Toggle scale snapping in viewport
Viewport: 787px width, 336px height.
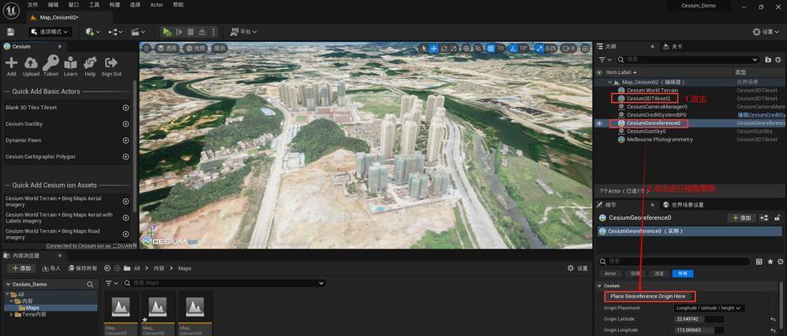tap(539, 49)
